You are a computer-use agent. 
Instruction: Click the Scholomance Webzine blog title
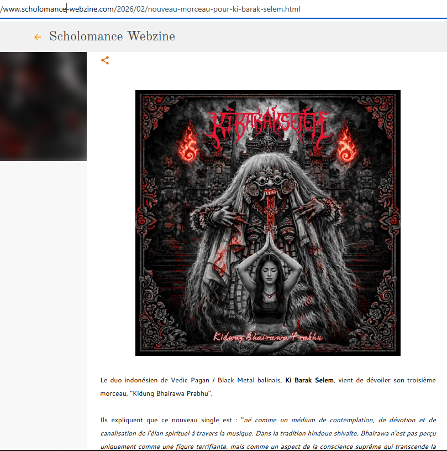click(x=112, y=36)
